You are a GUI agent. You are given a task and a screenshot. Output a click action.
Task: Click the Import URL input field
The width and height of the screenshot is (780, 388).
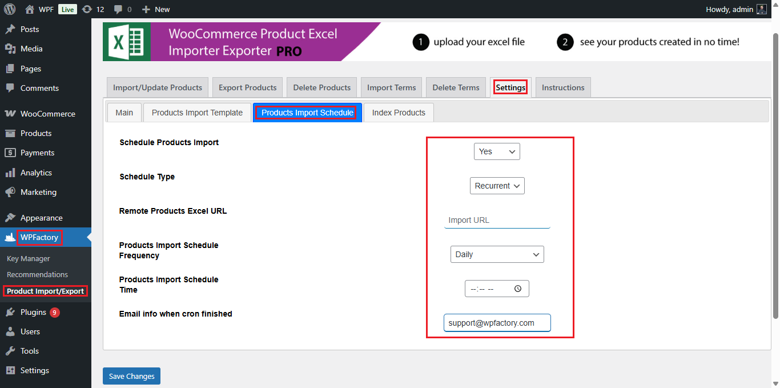click(496, 219)
